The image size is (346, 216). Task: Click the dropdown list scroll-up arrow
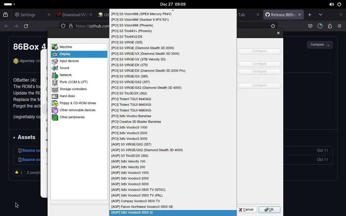pos(173,10)
